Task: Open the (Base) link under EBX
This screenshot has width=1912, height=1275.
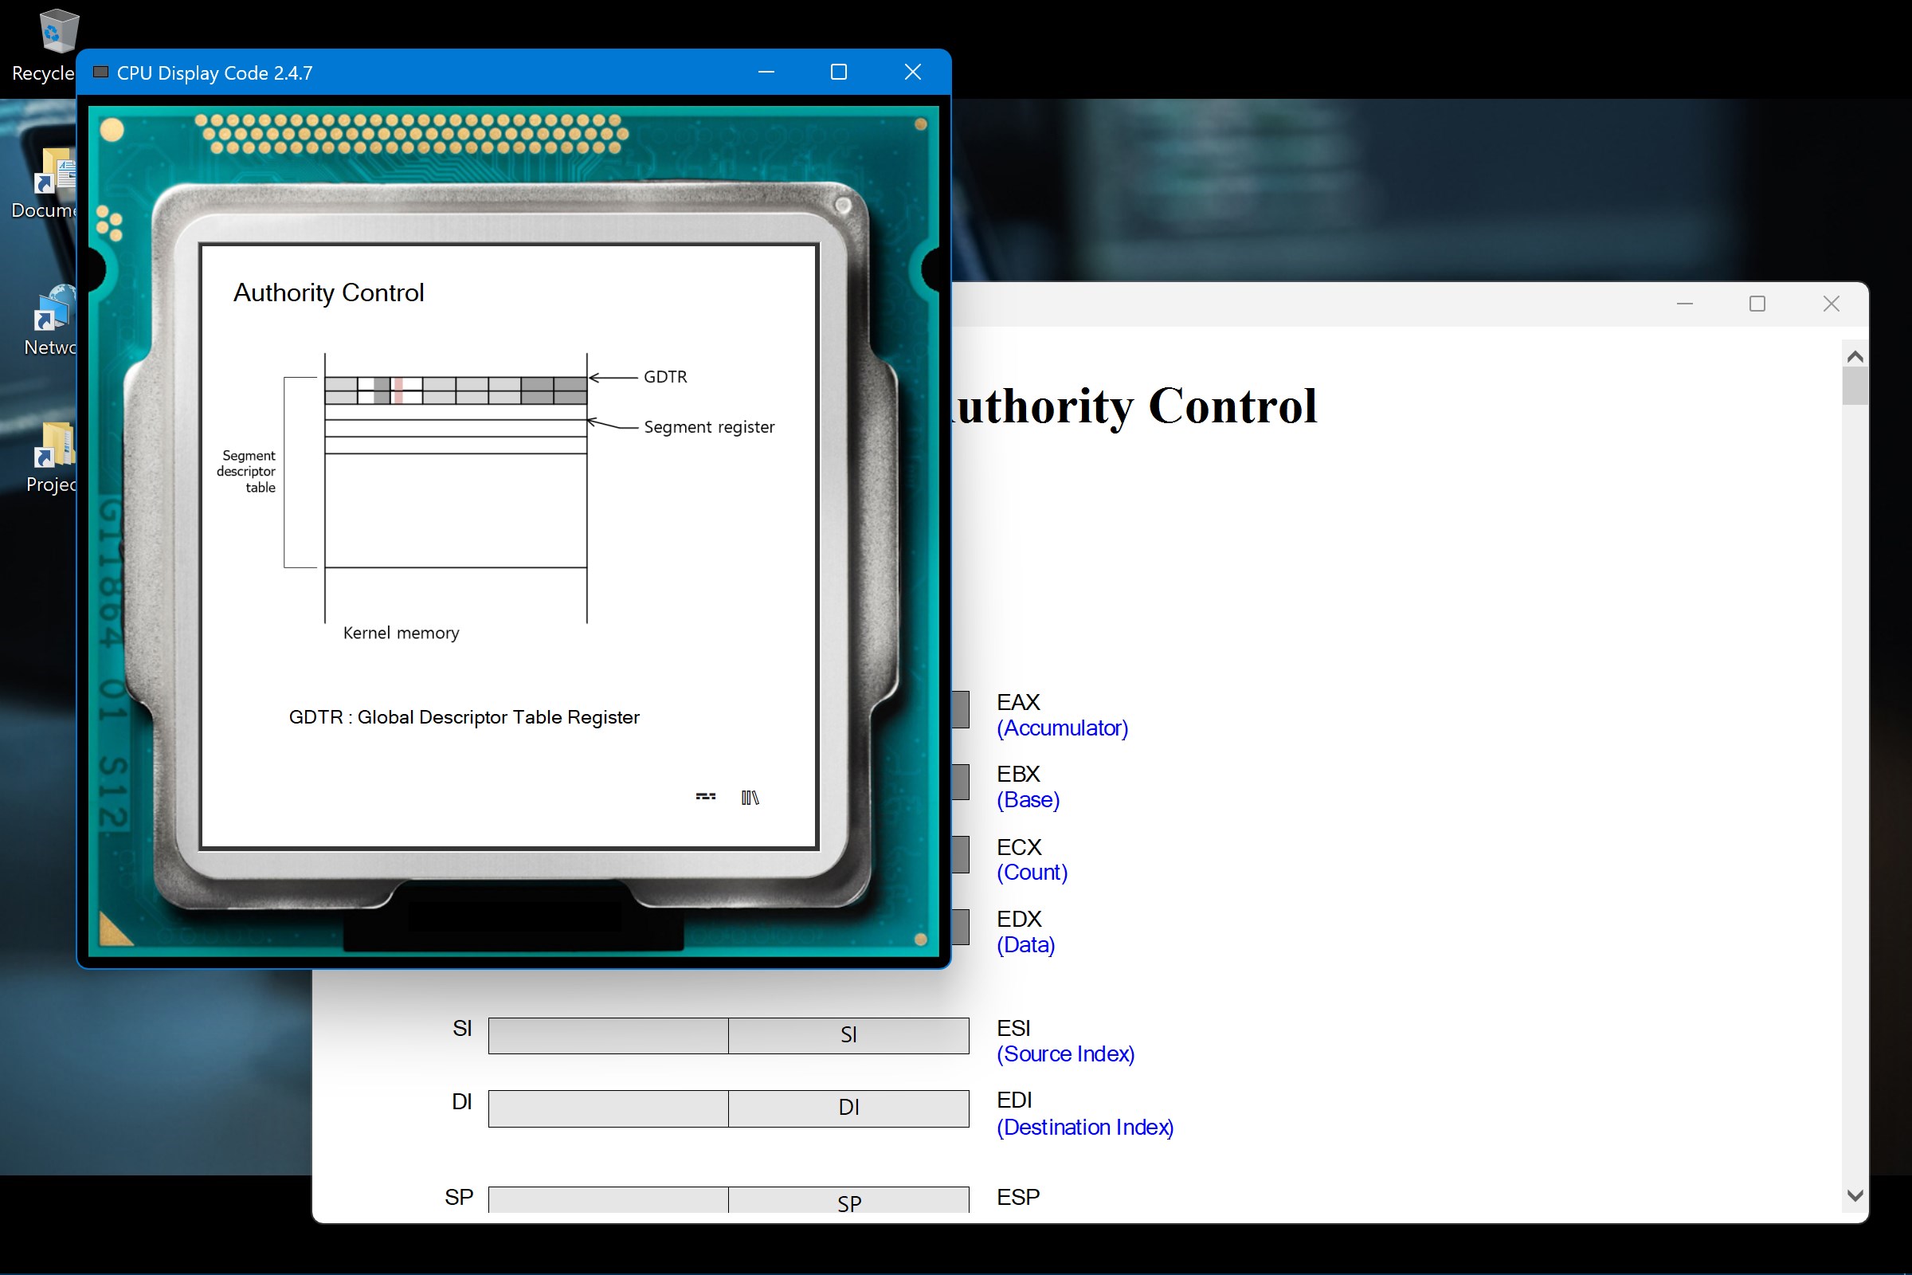Action: [1028, 800]
